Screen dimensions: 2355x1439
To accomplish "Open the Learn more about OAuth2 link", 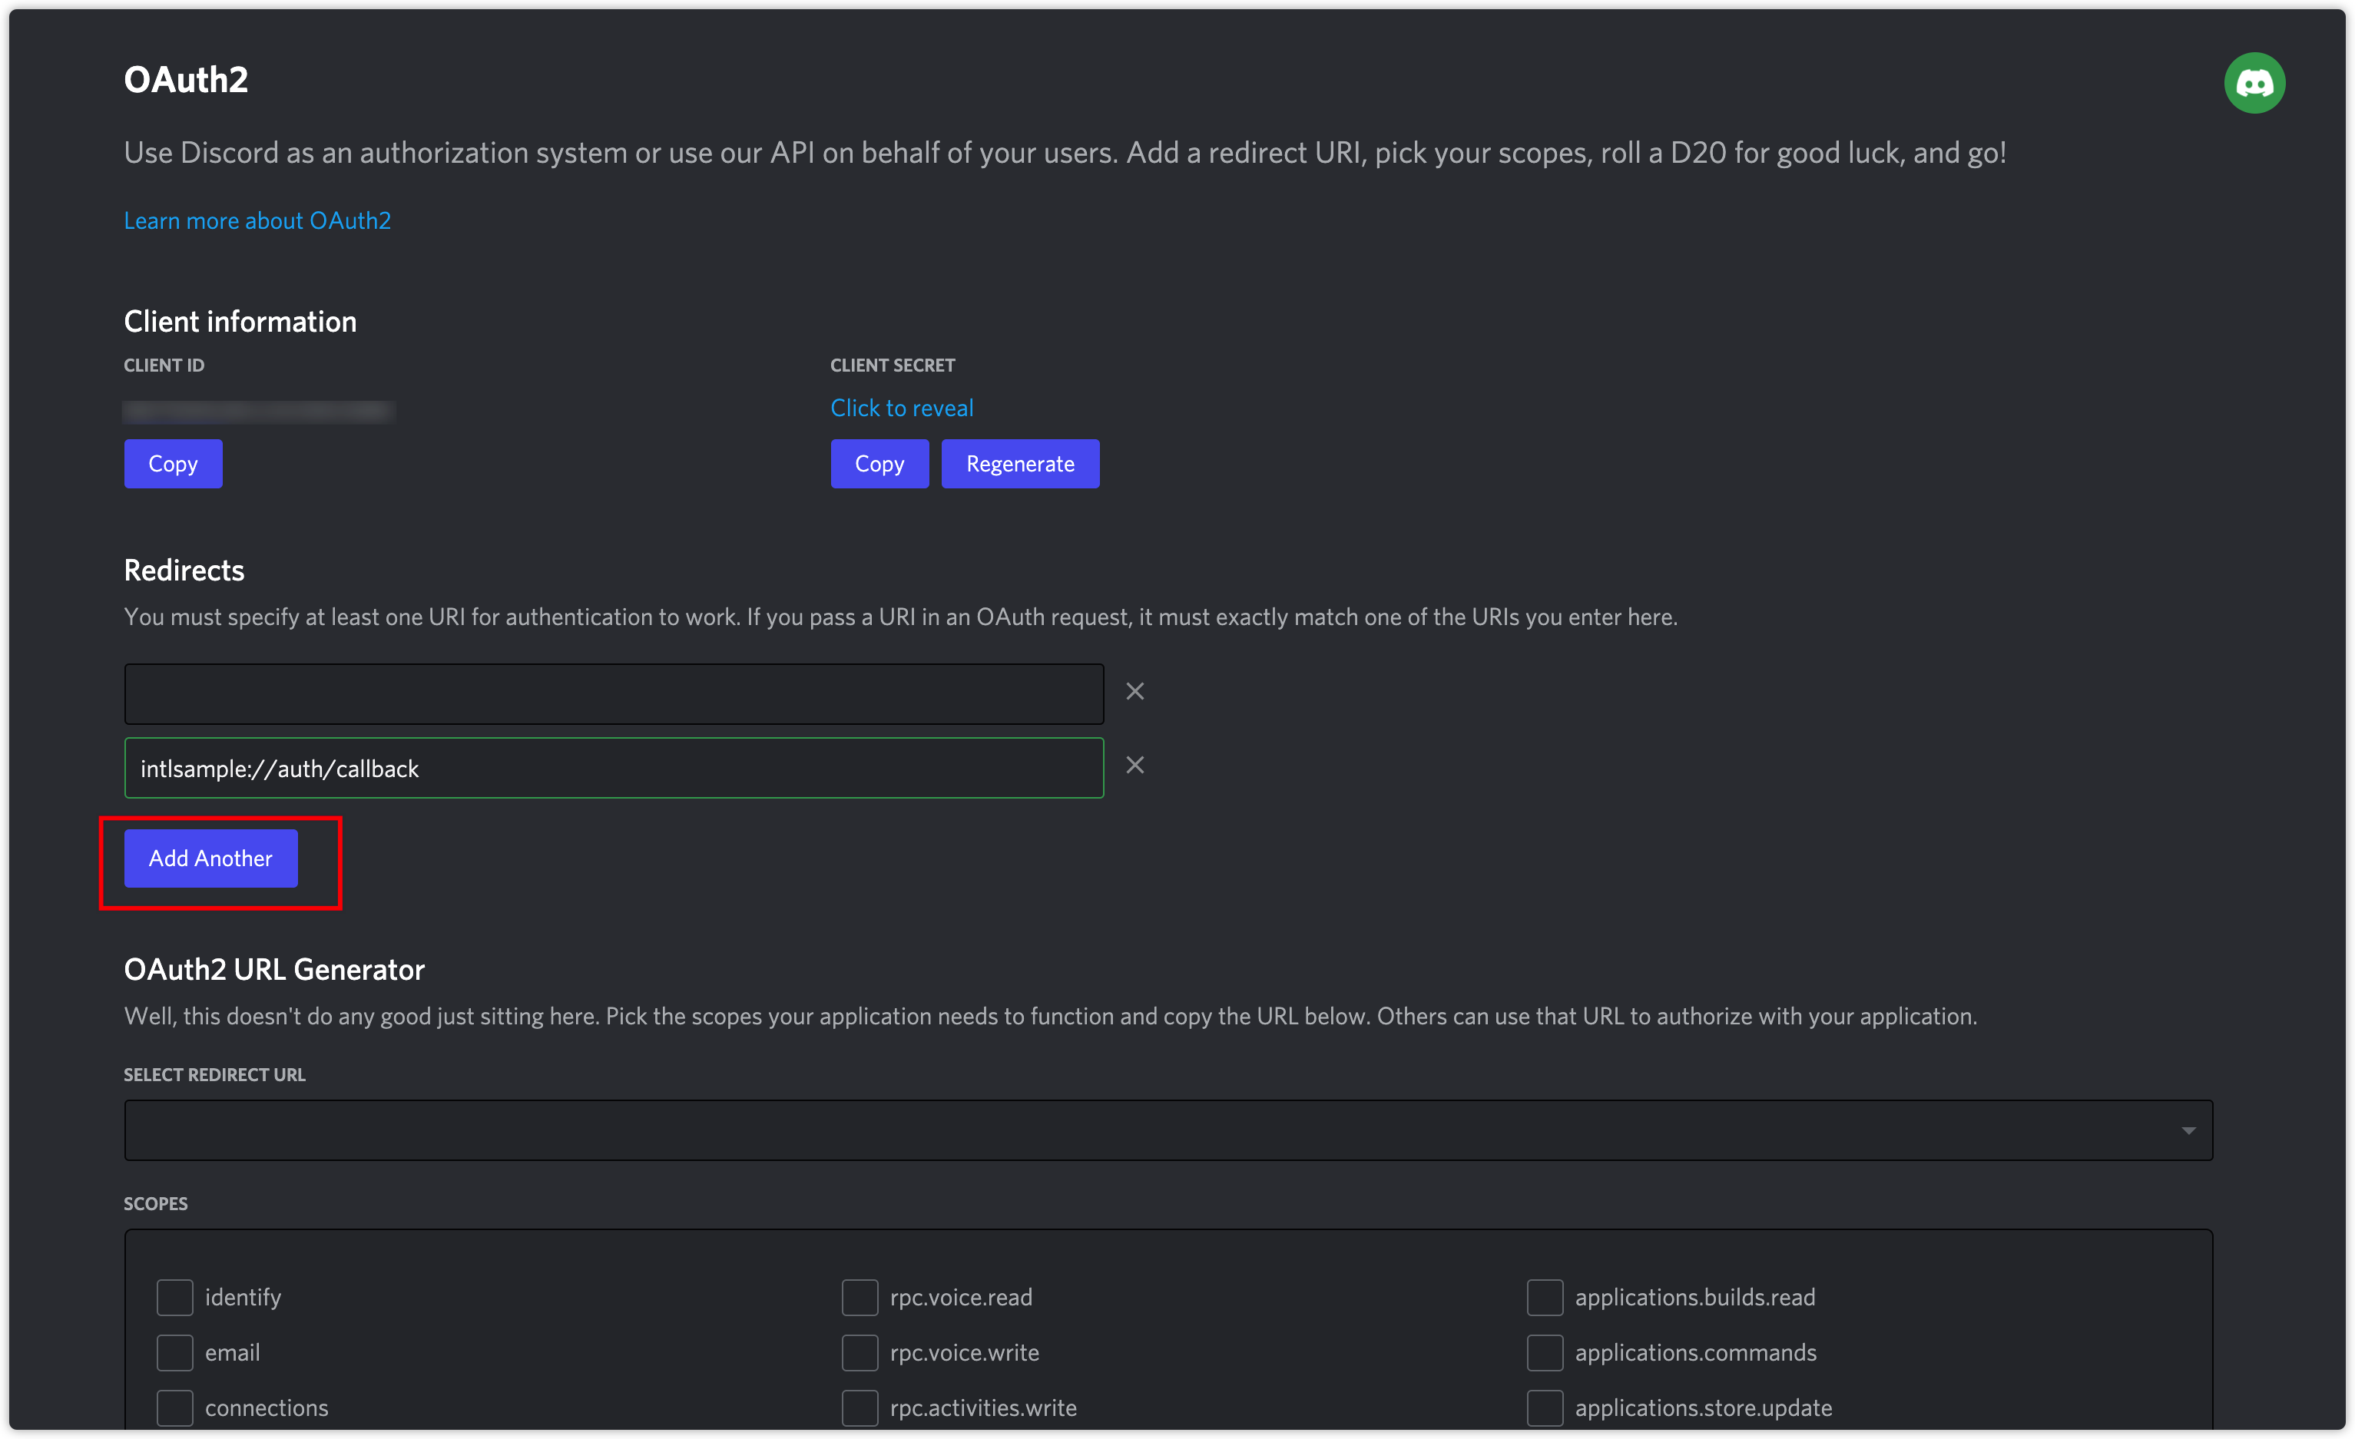I will [x=257, y=220].
